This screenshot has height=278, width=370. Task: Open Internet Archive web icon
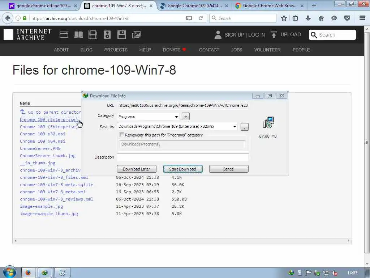[64, 35]
